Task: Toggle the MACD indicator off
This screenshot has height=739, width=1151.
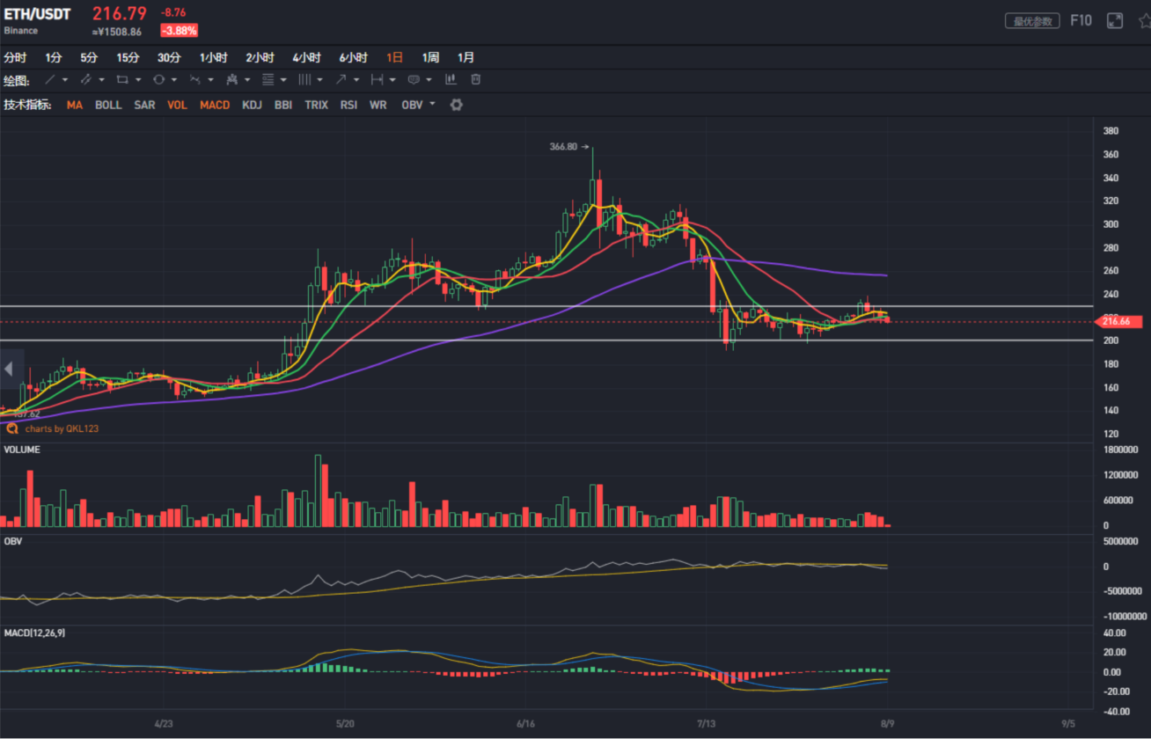Action: (215, 105)
